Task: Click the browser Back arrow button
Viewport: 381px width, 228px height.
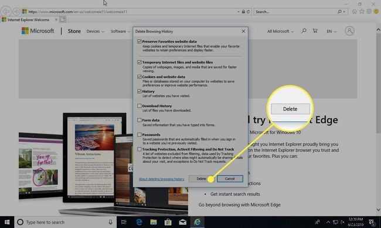Action: 6,11
